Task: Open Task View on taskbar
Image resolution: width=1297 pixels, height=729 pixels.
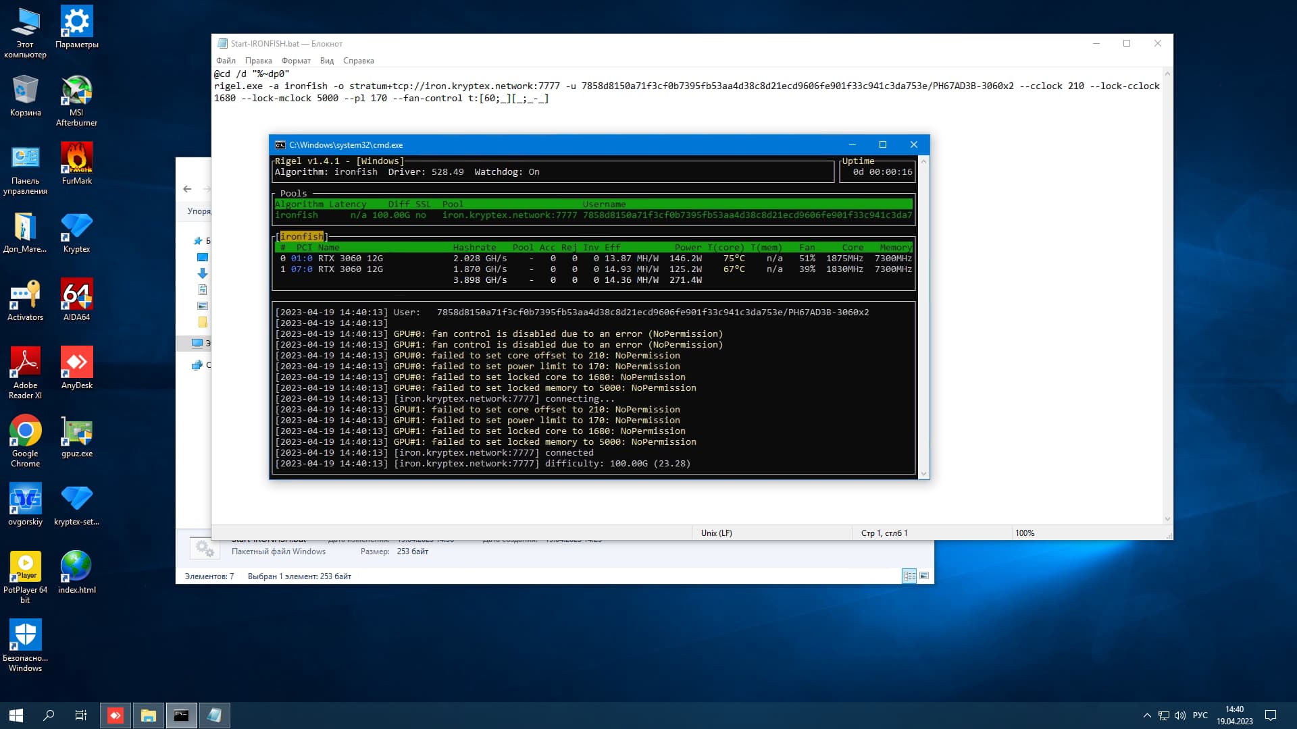Action: [81, 715]
